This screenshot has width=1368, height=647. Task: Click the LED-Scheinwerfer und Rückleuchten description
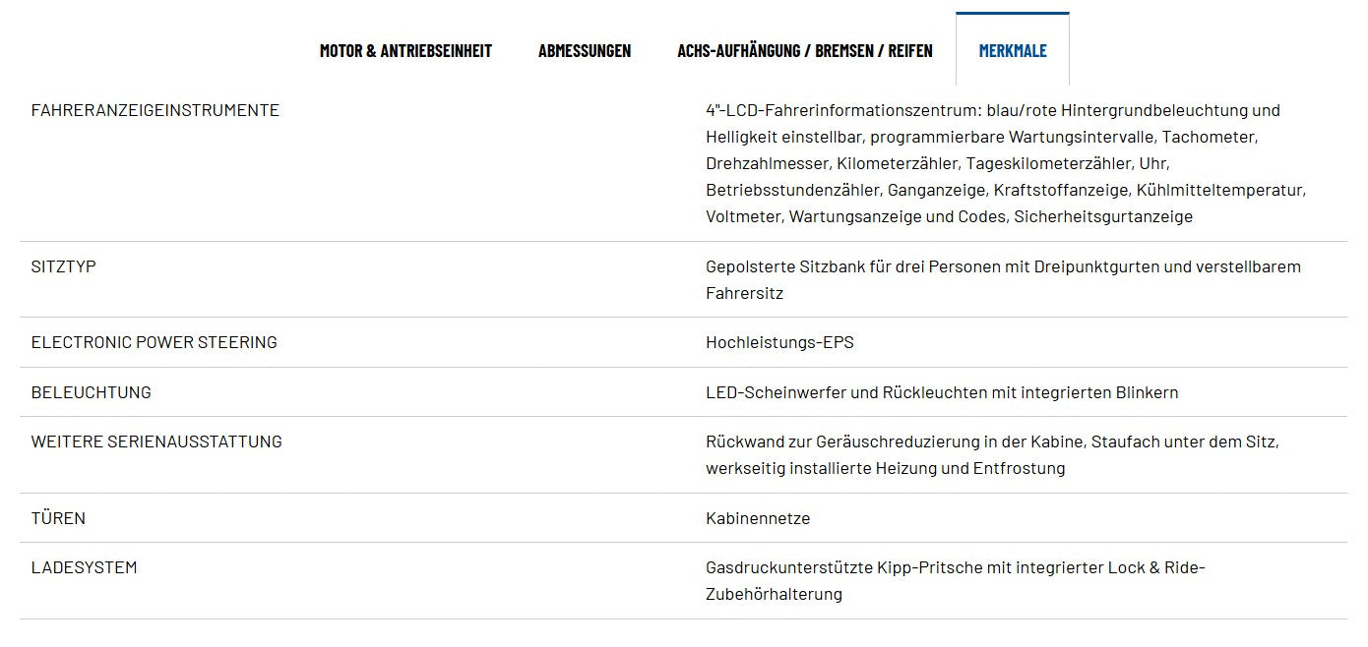[942, 392]
